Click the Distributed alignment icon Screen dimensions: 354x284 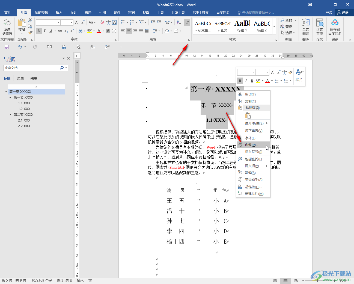pos(147,31)
